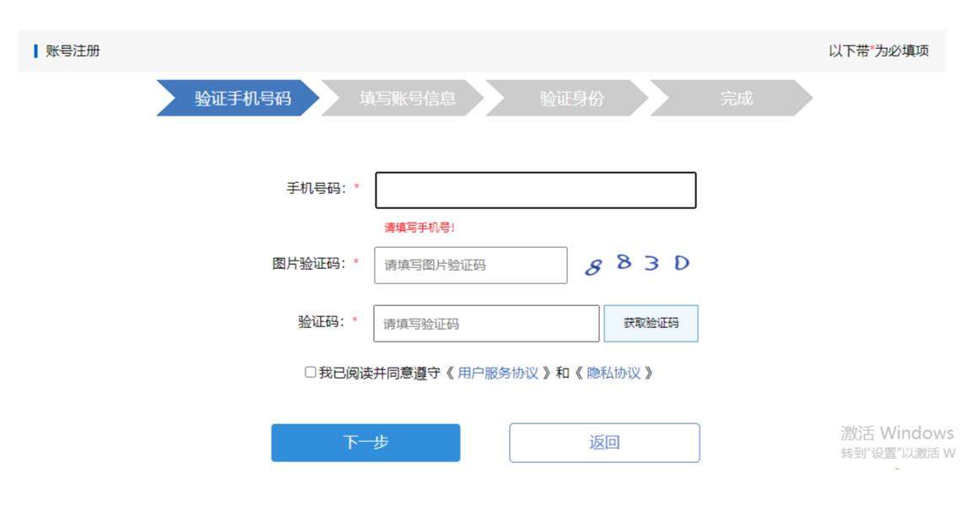Click the 返回 button
979x506 pixels.
pos(604,443)
